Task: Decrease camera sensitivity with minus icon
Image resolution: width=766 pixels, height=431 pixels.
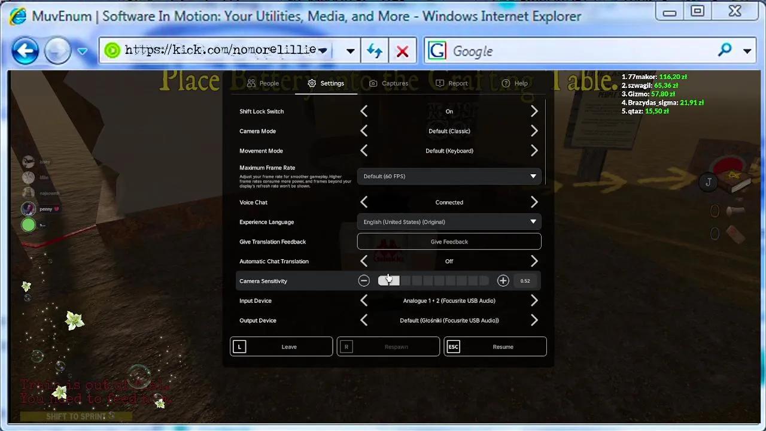Action: click(364, 281)
